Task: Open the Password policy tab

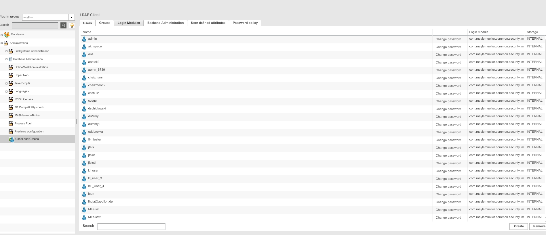Action: pos(245,23)
